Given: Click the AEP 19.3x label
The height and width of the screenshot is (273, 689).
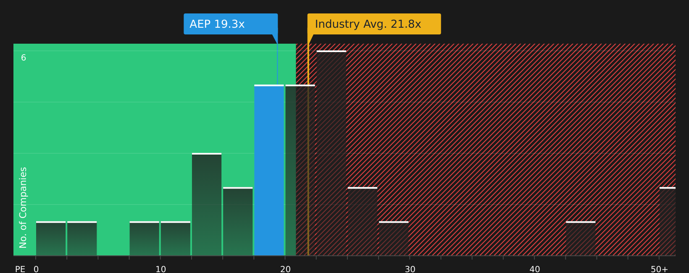Looking at the screenshot, I should coord(231,24).
